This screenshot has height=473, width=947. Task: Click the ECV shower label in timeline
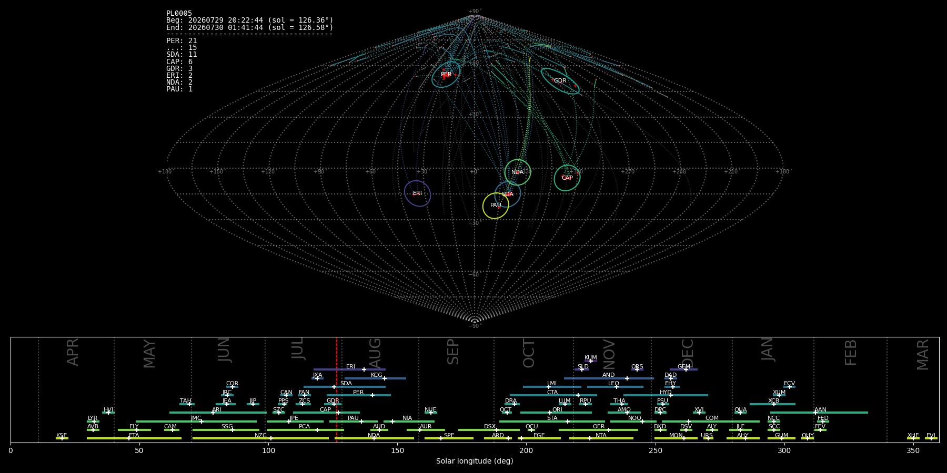pyautogui.click(x=789, y=384)
